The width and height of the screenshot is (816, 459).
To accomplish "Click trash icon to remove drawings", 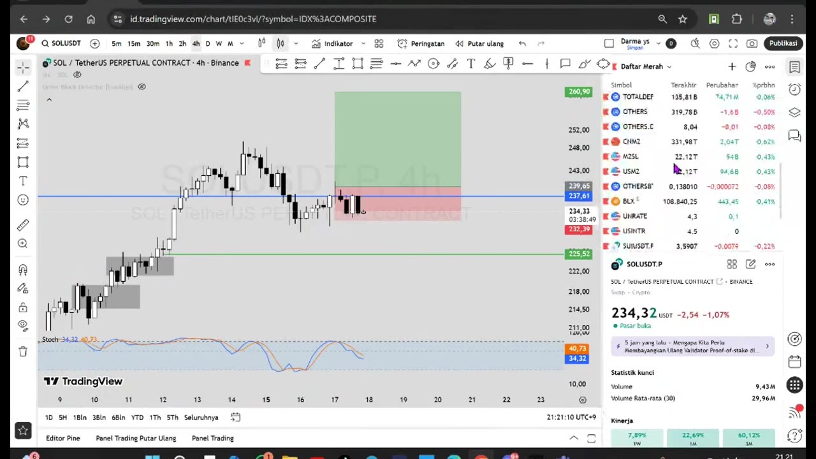I will (x=23, y=351).
